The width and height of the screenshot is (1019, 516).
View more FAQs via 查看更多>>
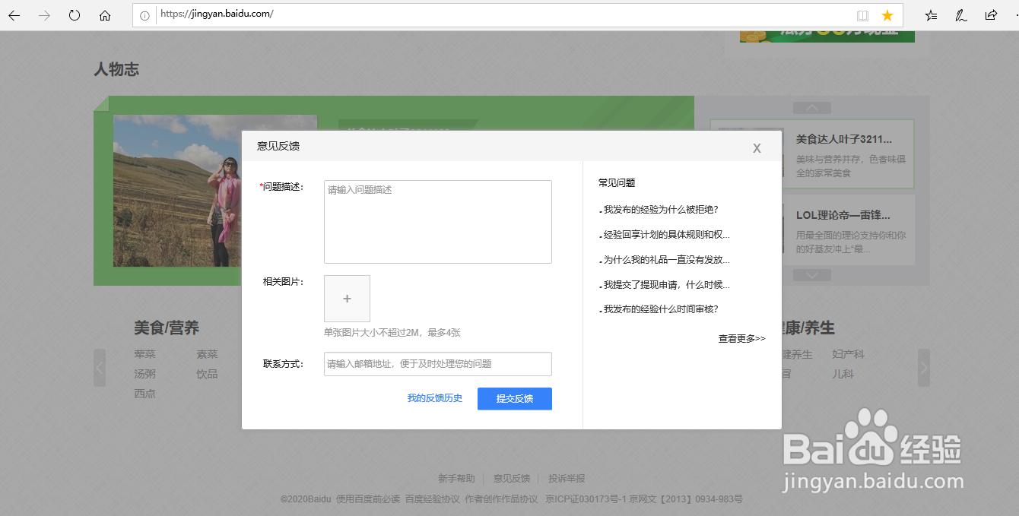point(741,338)
